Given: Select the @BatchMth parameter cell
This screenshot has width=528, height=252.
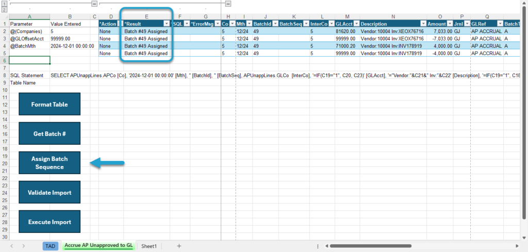Looking at the screenshot, I should 29,46.
